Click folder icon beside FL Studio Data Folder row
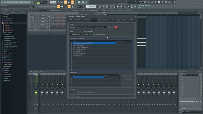The image size is (203, 114). [x=72, y=53]
